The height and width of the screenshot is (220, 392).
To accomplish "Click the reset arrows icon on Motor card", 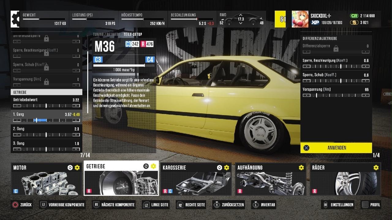I will (70, 167).
